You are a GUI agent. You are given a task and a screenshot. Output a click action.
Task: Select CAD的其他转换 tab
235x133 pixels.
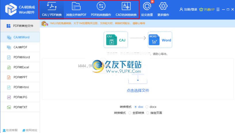tap(126, 9)
